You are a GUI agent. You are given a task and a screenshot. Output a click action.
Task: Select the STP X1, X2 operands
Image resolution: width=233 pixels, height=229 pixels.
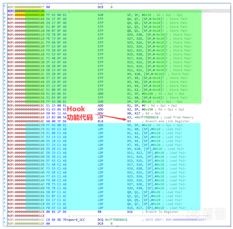point(146,90)
